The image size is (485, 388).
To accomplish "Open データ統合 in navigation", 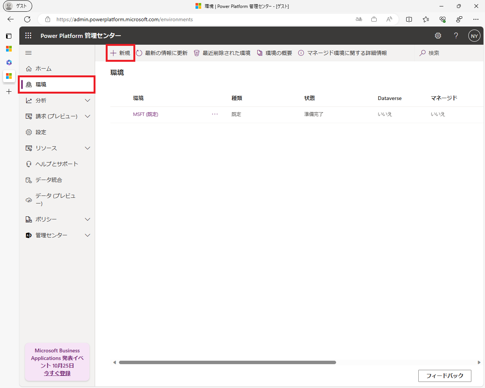I will (57, 180).
